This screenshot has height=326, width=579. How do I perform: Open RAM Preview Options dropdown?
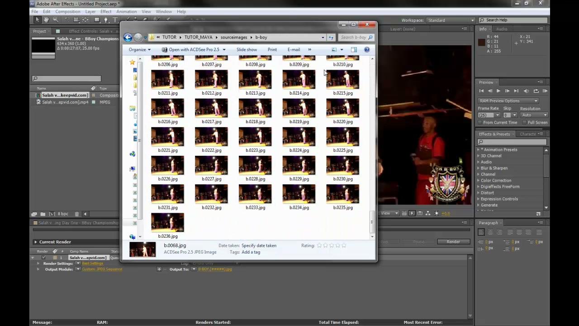(508, 101)
